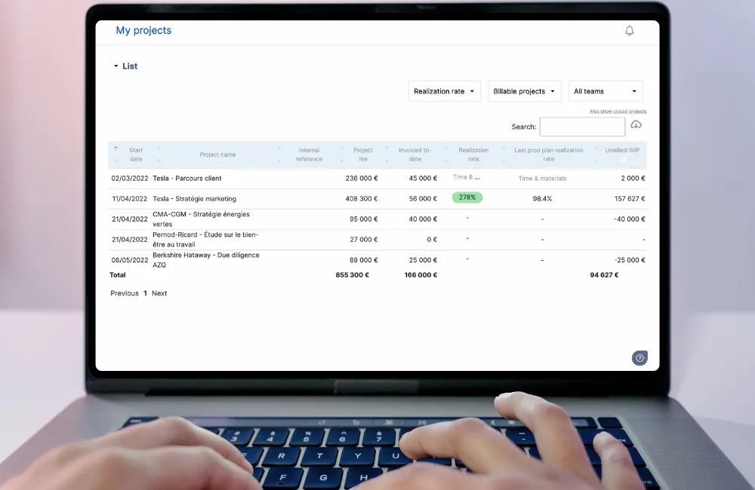Screen dimensions: 755x490
Task: Sort by Project name column
Action: click(x=217, y=155)
